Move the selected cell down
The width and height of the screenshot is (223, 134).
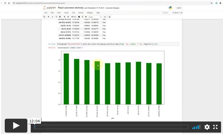[68, 17]
